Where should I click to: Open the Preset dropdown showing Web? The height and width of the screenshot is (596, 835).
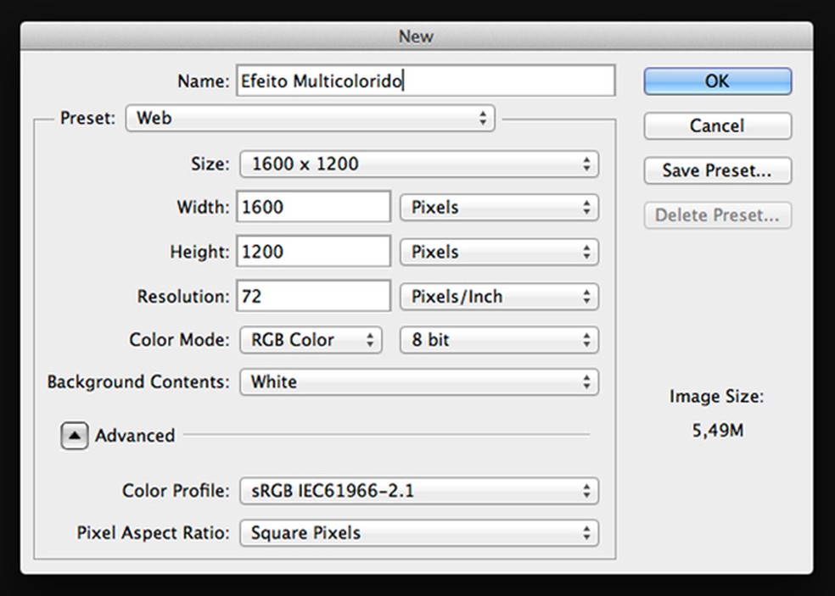[310, 119]
